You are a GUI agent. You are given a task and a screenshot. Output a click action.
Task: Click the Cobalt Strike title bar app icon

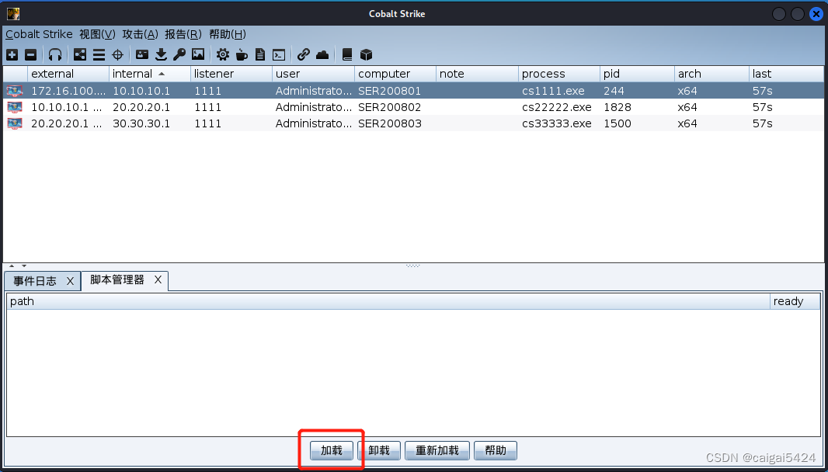(x=12, y=14)
